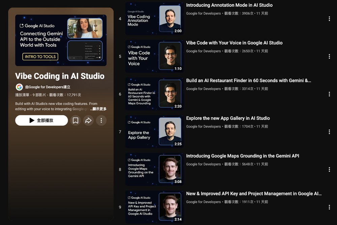Screen dimensions: 337x225
Task: Click the Vibe Coding in AI Studio playlist thumbnail
Action: point(61,40)
